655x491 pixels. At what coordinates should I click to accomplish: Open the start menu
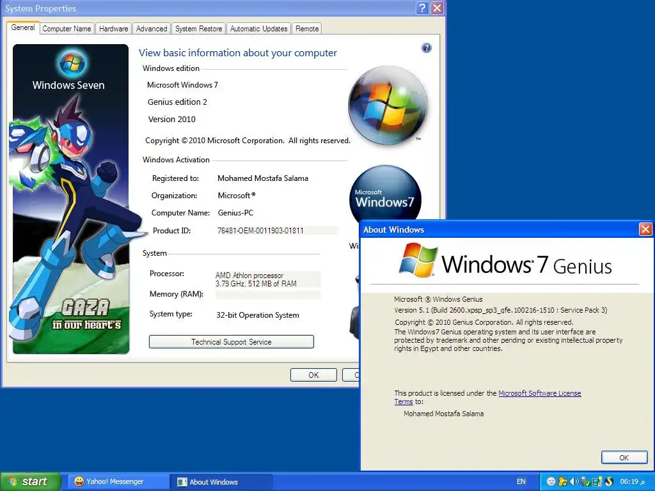point(30,481)
